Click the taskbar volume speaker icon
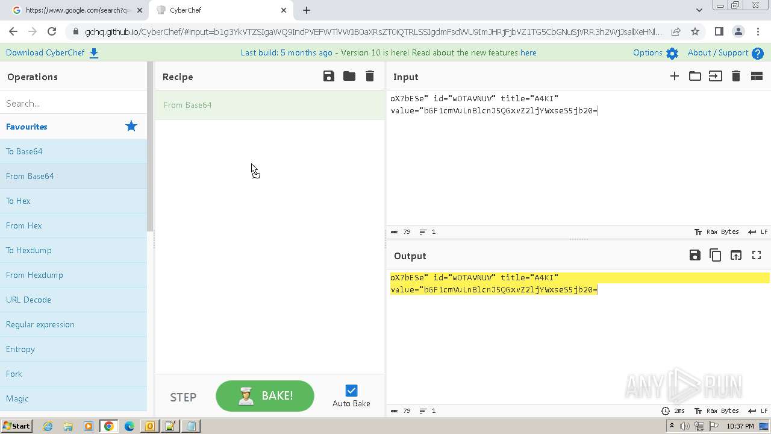This screenshot has height=434, width=771. pos(685,426)
